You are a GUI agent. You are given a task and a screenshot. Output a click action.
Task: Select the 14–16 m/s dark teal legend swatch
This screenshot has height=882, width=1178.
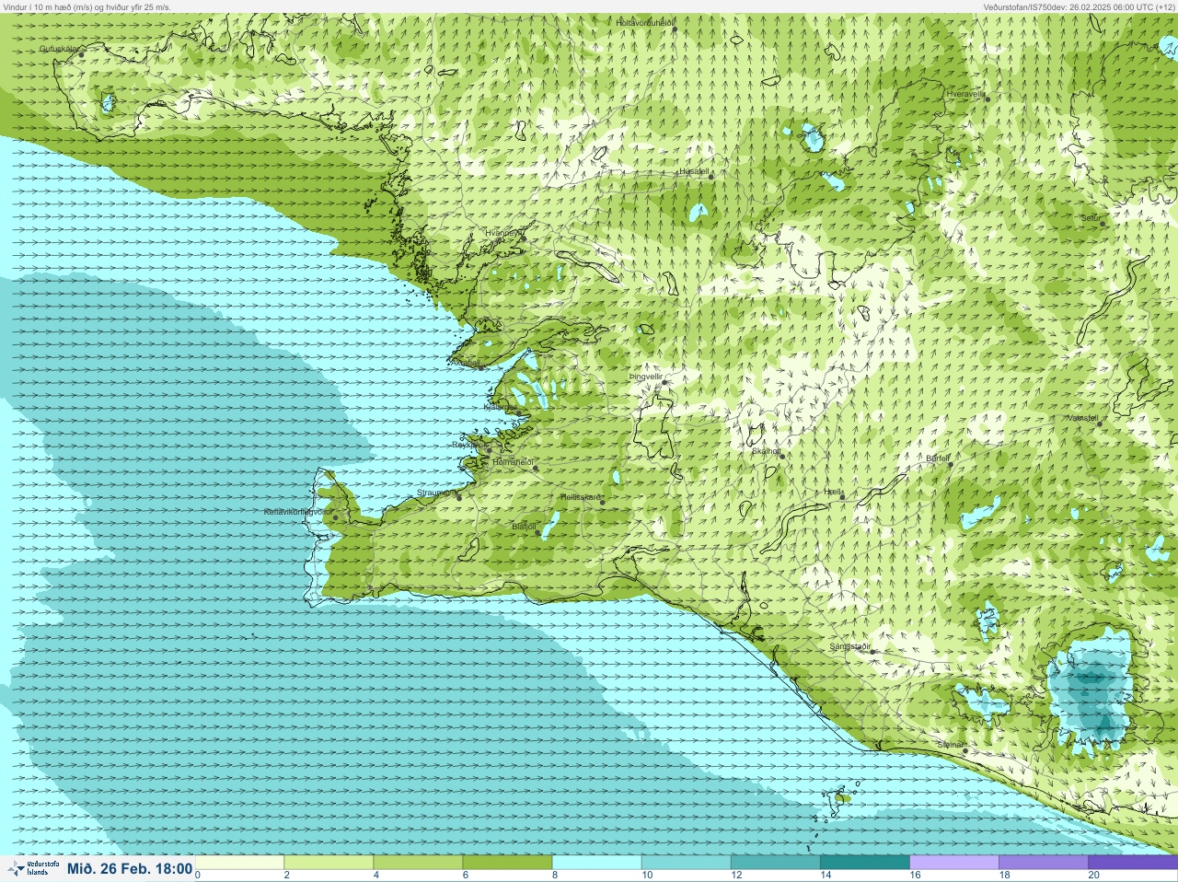click(864, 863)
